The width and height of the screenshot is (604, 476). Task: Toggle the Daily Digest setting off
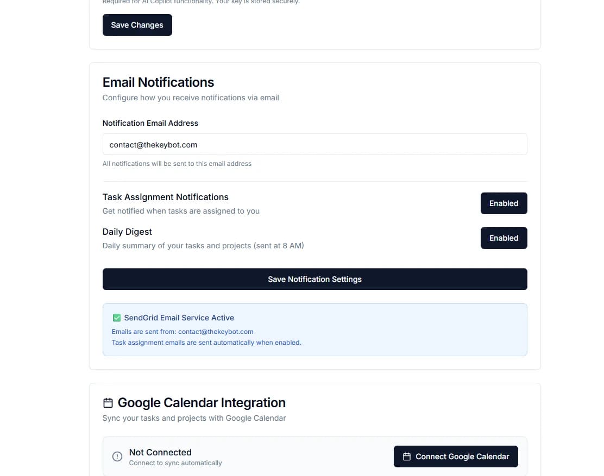click(504, 237)
